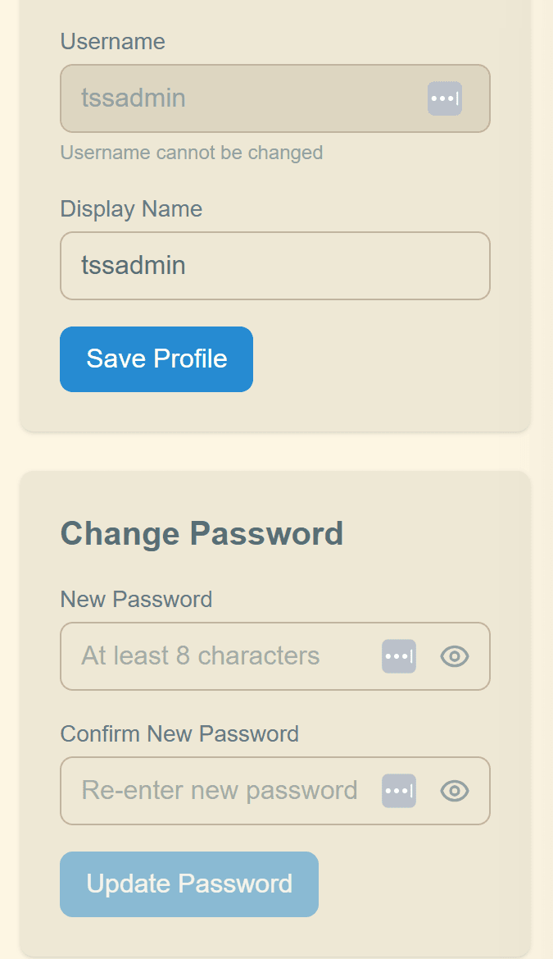Select the New Password label
The image size is (553, 959).
pos(136,600)
